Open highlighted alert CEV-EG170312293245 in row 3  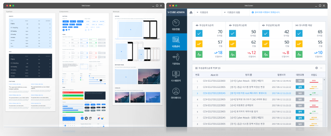[x=214, y=93]
